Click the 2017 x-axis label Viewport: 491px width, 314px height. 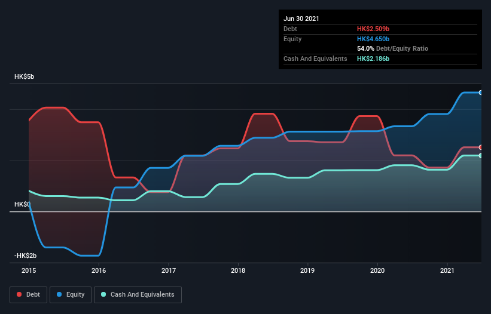[x=169, y=270]
